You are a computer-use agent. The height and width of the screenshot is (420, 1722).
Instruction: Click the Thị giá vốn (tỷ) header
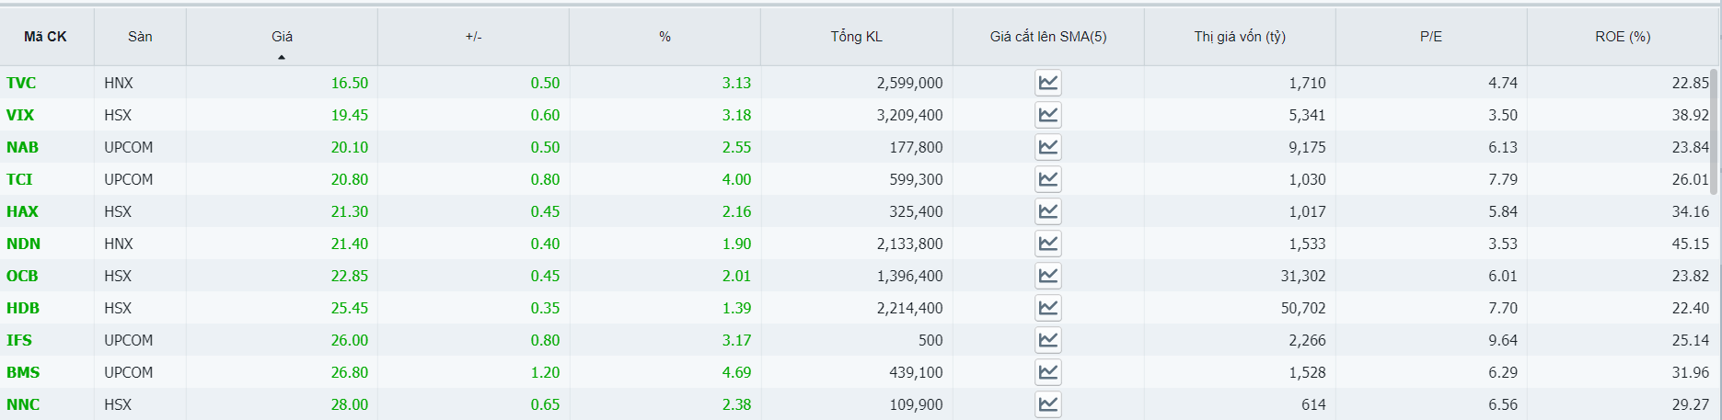(x=1239, y=37)
